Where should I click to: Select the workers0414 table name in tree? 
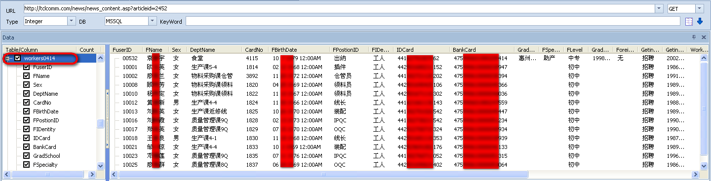point(39,58)
